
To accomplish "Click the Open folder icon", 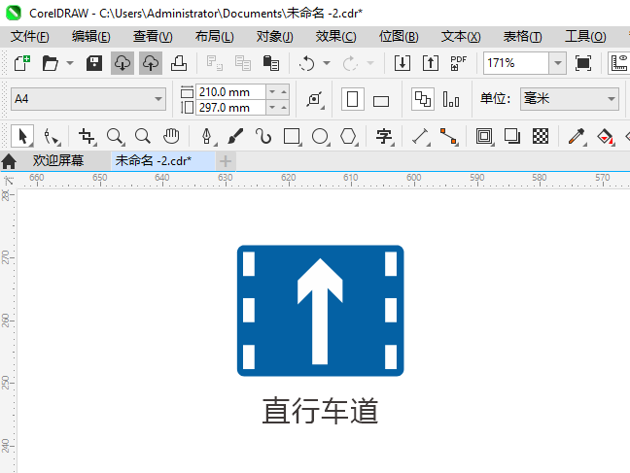I will click(51, 63).
